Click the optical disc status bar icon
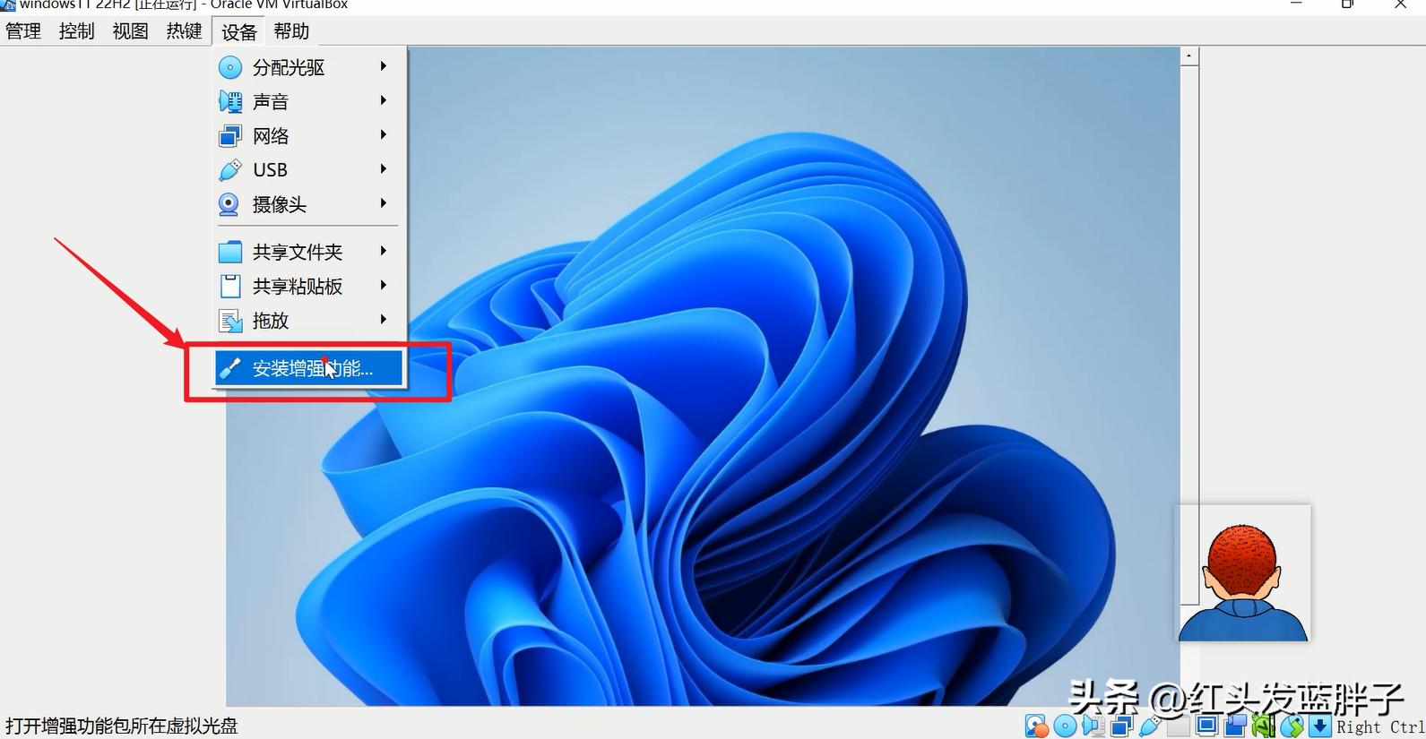1426x739 pixels. click(x=1065, y=726)
